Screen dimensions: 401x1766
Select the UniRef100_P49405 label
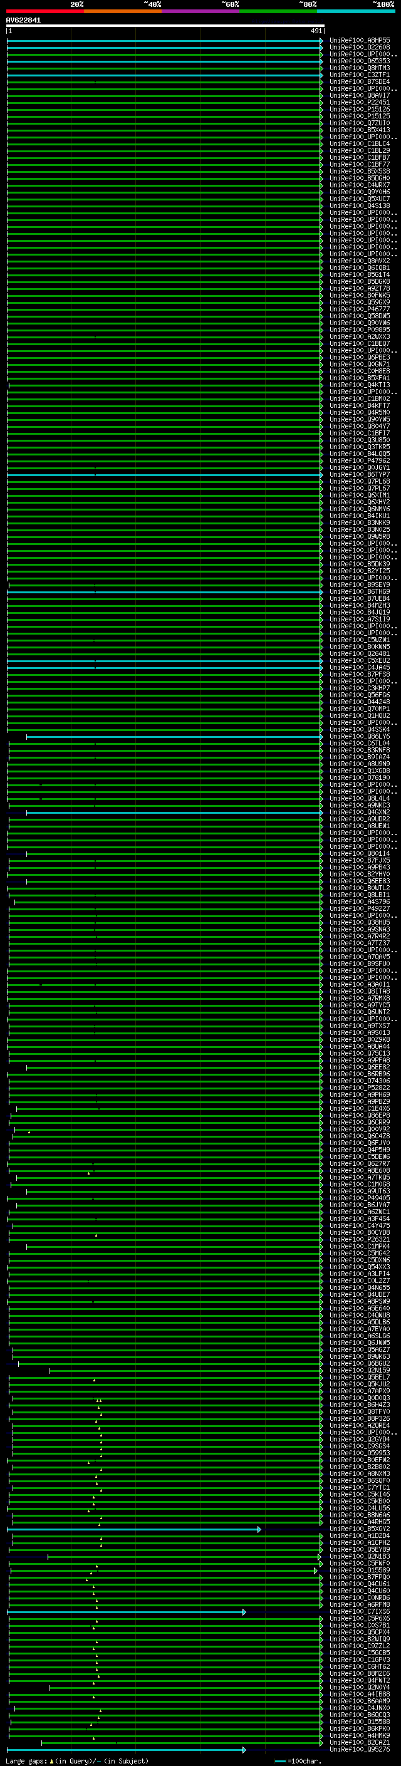(x=360, y=1198)
